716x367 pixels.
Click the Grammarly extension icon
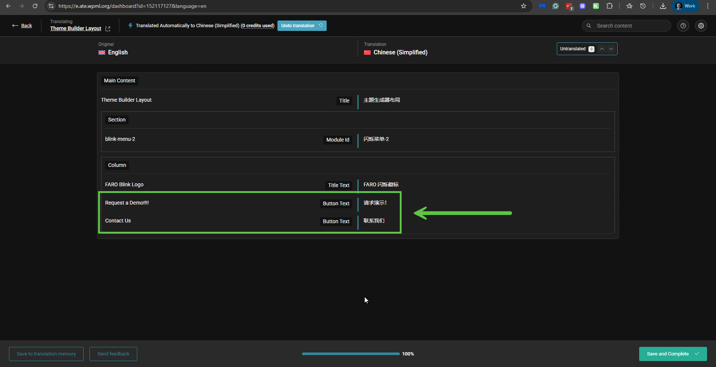click(x=556, y=6)
